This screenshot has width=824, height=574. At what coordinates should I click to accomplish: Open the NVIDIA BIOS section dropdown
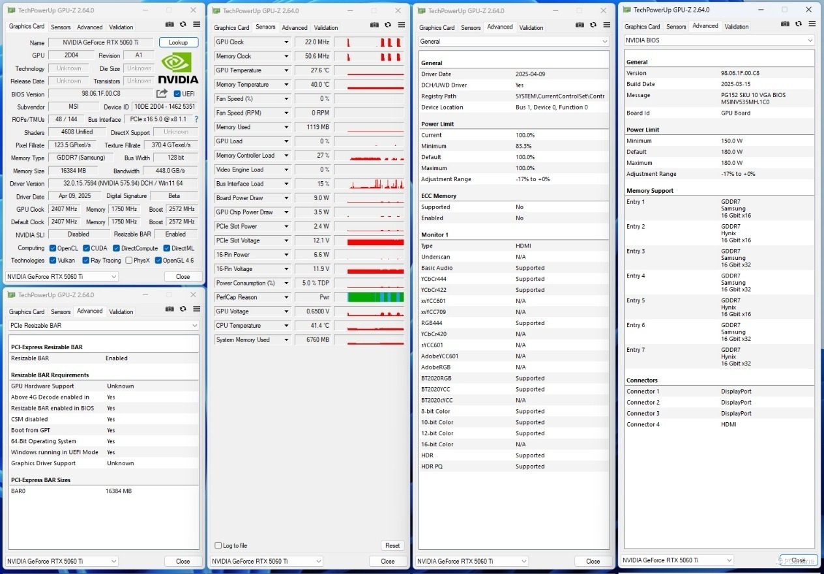click(719, 40)
